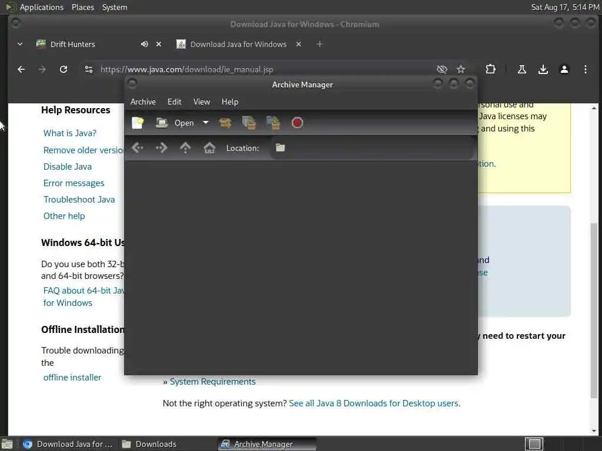Click the date and time clock in panel

pyautogui.click(x=565, y=7)
